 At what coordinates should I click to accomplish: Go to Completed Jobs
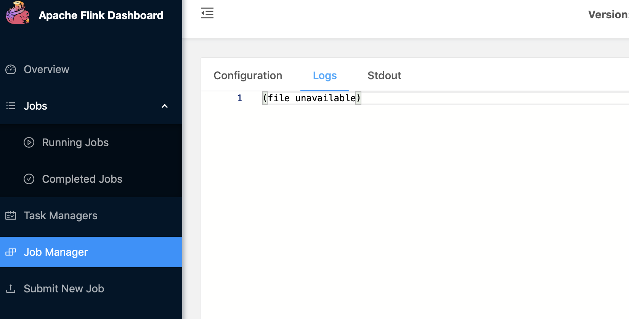91,179
